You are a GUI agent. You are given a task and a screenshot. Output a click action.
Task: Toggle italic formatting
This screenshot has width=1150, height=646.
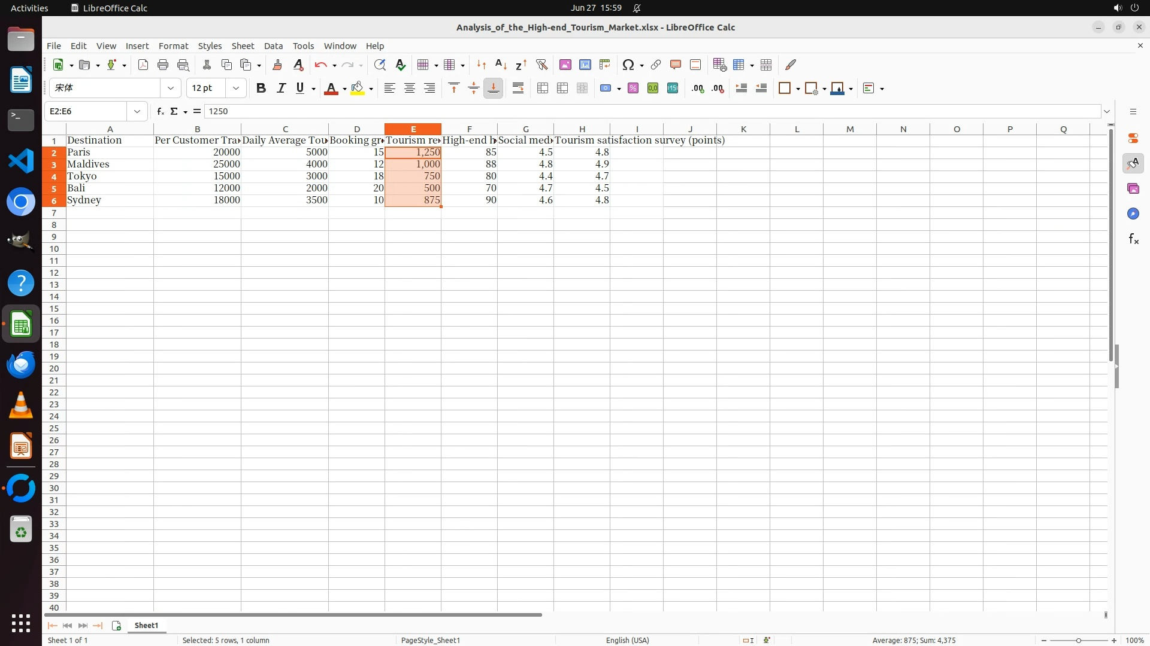[x=281, y=89]
